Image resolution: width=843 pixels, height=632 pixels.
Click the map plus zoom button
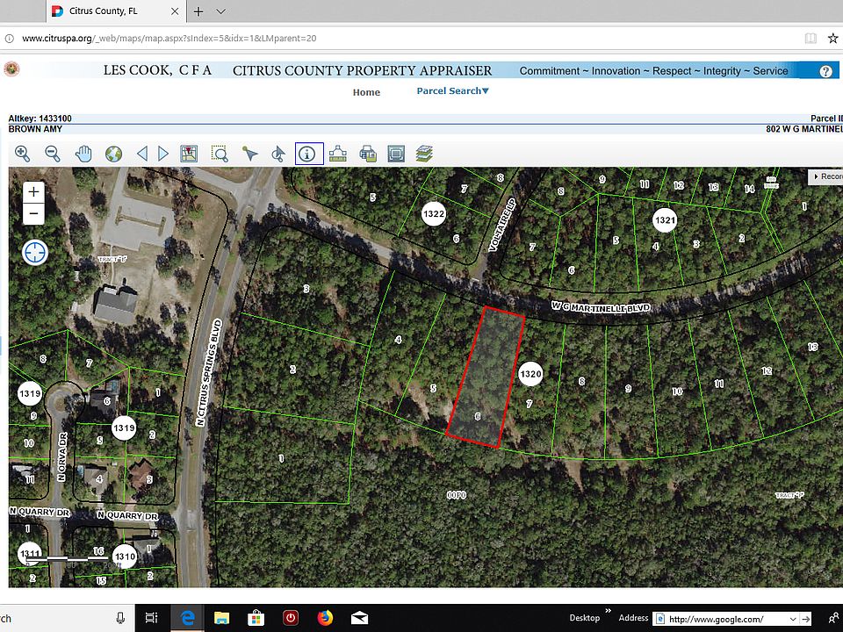point(34,192)
